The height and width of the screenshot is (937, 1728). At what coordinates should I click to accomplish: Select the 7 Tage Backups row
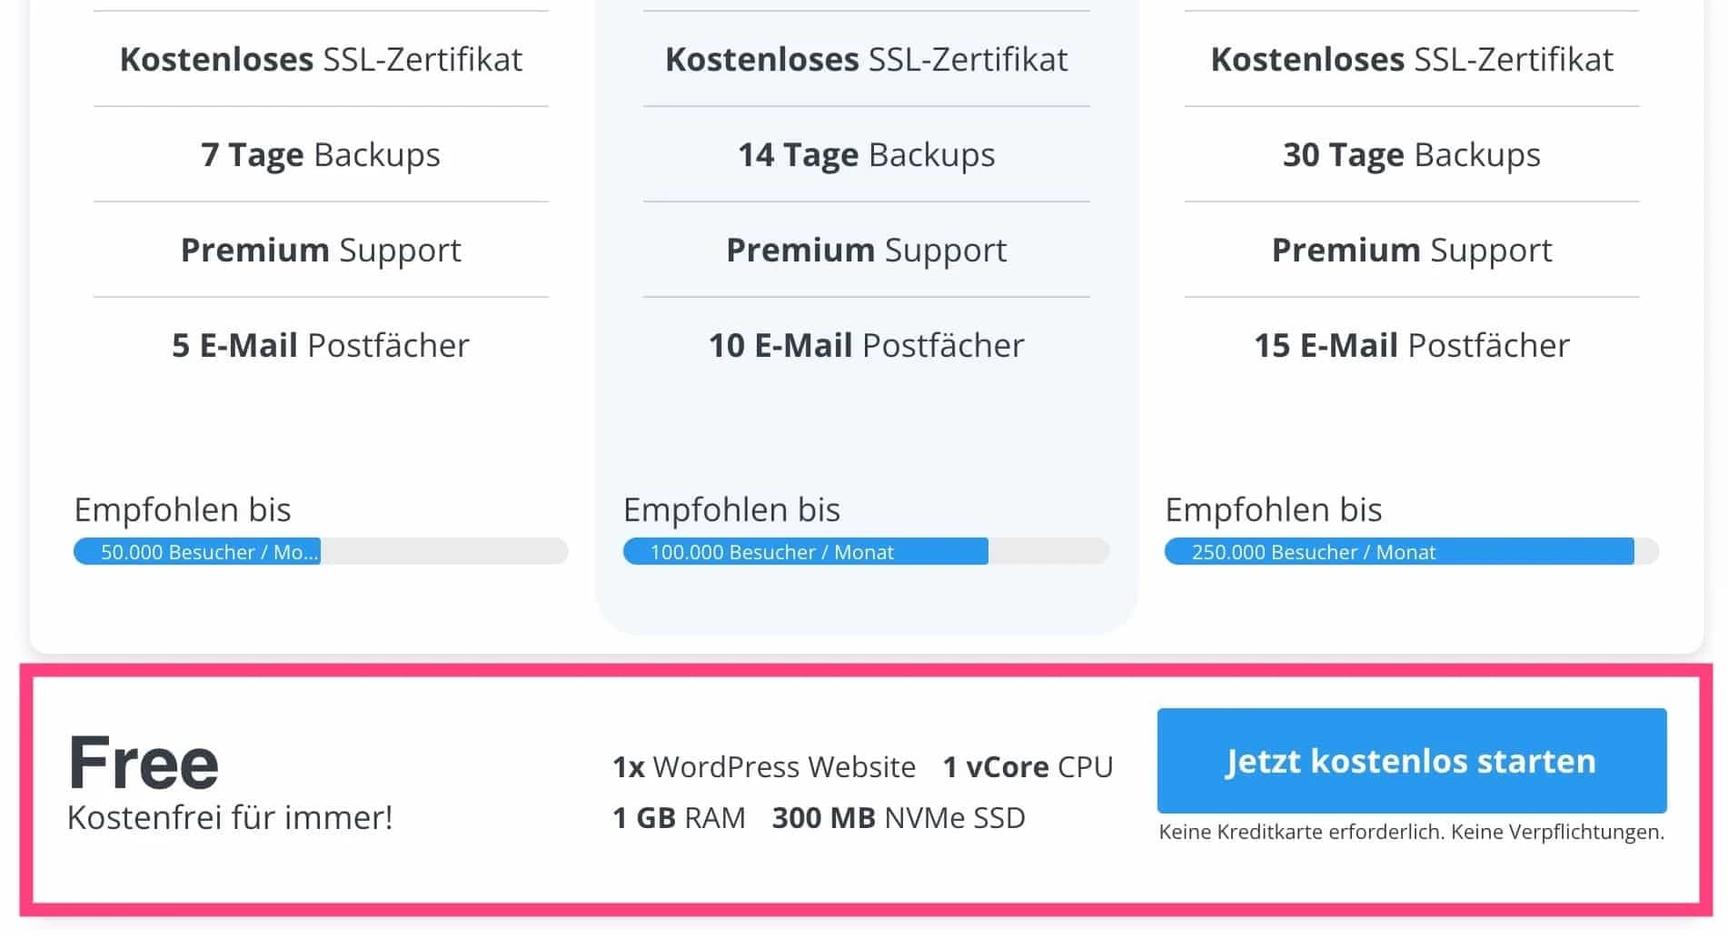coord(321,153)
